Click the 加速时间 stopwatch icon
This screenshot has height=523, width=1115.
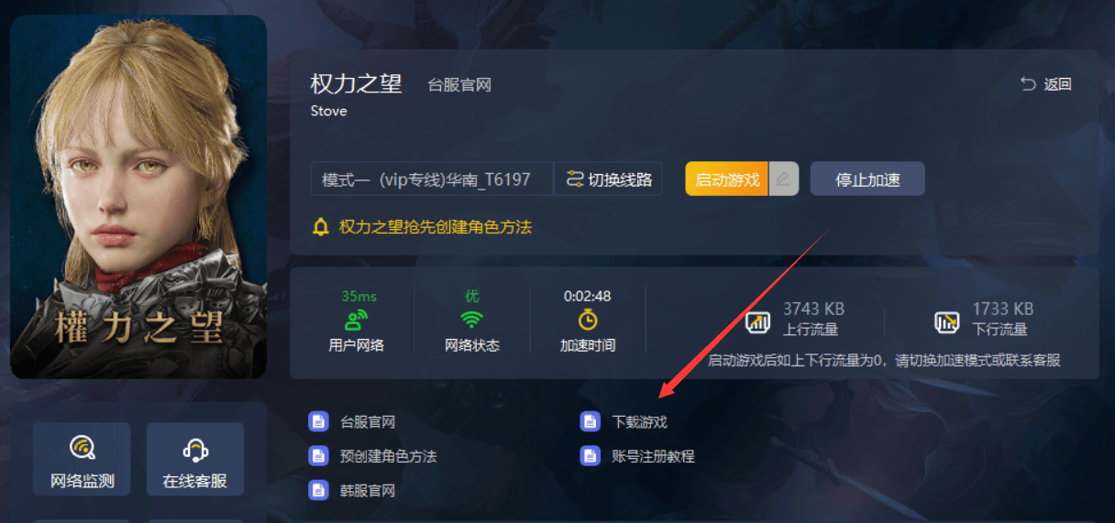(x=588, y=320)
